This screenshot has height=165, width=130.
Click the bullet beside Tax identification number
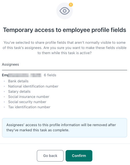4,107
